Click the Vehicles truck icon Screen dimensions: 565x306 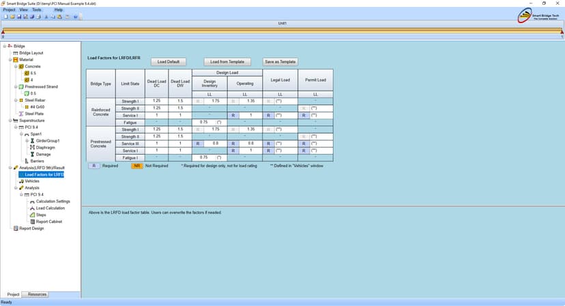click(x=21, y=181)
